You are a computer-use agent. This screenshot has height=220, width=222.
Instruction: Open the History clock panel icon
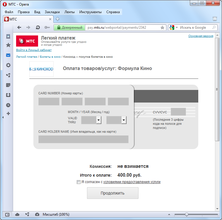(x=8, y=105)
